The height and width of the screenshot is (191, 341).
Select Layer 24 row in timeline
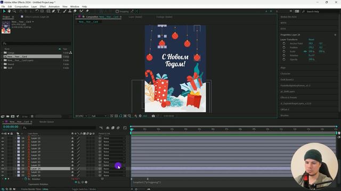tap(51, 169)
